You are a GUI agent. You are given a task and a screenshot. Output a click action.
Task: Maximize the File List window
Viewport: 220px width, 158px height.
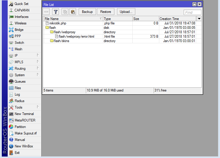pos(194,4)
